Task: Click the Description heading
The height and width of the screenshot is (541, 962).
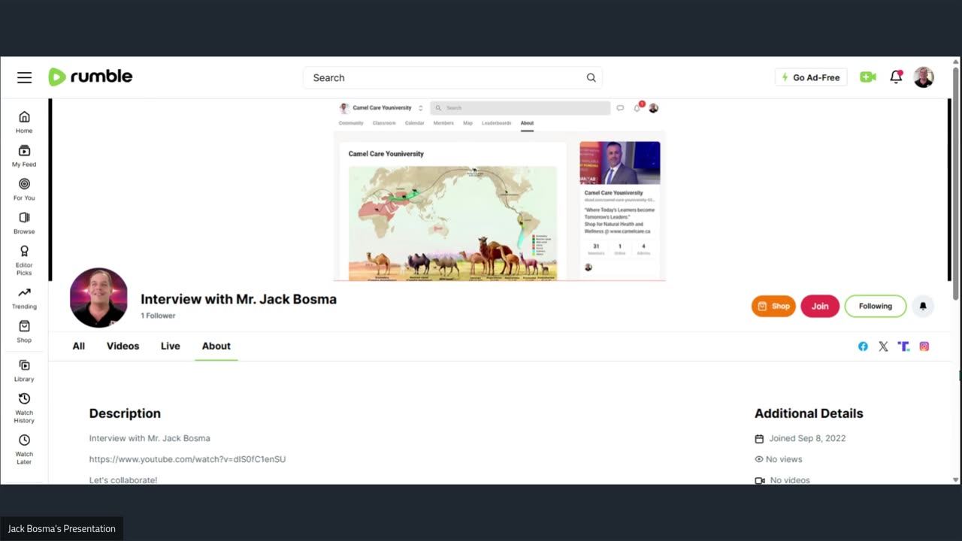Action: click(x=125, y=413)
